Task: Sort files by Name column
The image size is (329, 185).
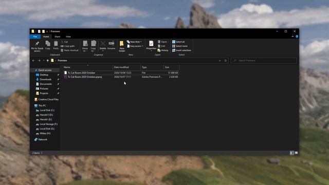Action: point(87,67)
